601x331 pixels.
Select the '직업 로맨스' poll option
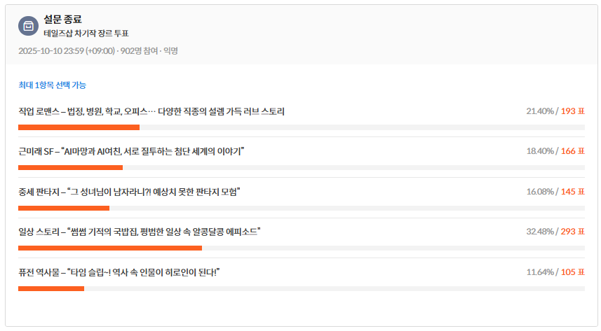pos(151,111)
